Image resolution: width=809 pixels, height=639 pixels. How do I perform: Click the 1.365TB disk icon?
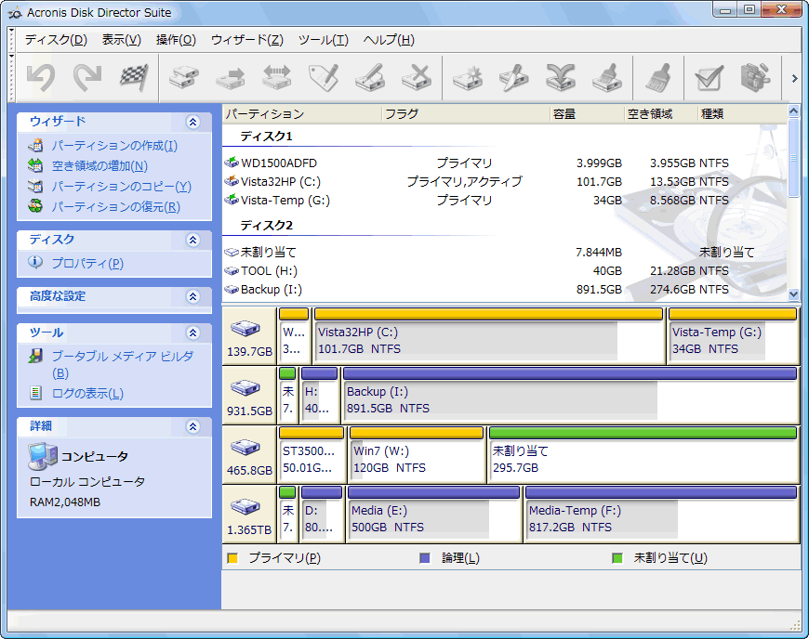tap(245, 506)
